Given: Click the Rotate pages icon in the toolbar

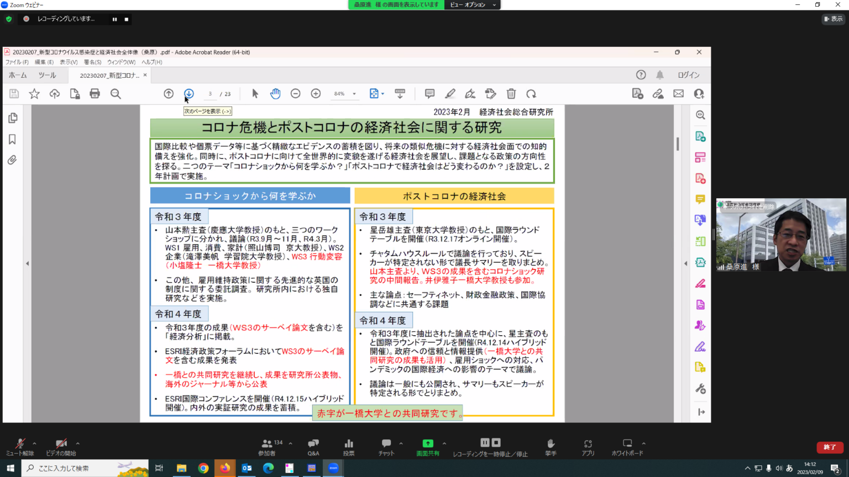Looking at the screenshot, I should [530, 93].
